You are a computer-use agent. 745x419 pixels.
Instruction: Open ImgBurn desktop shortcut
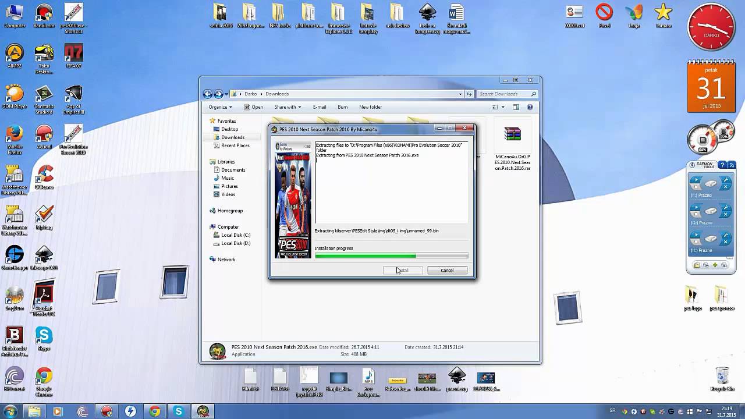(x=14, y=298)
